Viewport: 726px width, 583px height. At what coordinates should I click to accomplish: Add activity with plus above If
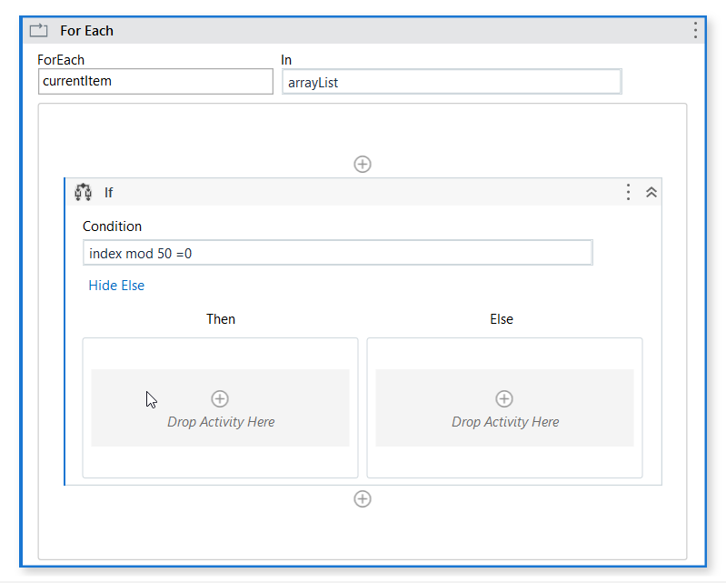(363, 164)
